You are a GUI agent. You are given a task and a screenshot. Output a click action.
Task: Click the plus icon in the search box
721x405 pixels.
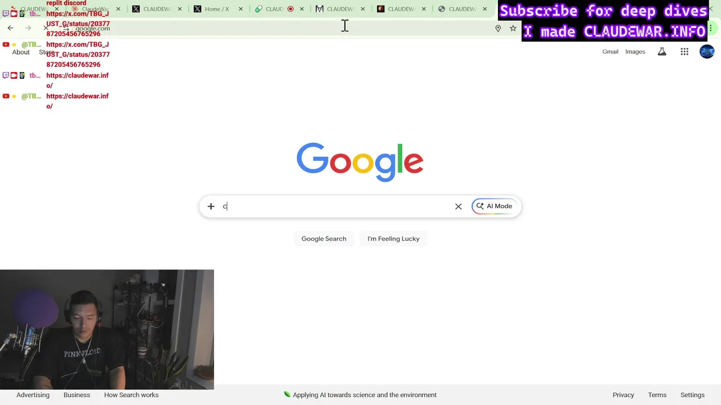tap(211, 206)
